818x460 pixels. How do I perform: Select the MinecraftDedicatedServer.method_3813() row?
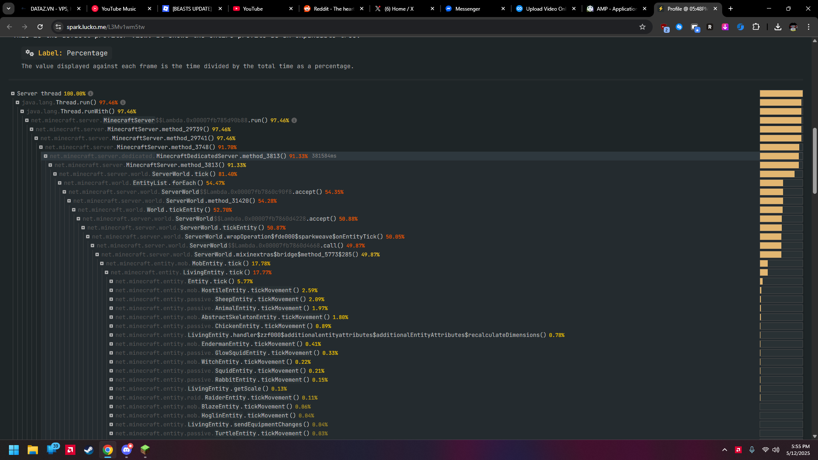[221, 156]
